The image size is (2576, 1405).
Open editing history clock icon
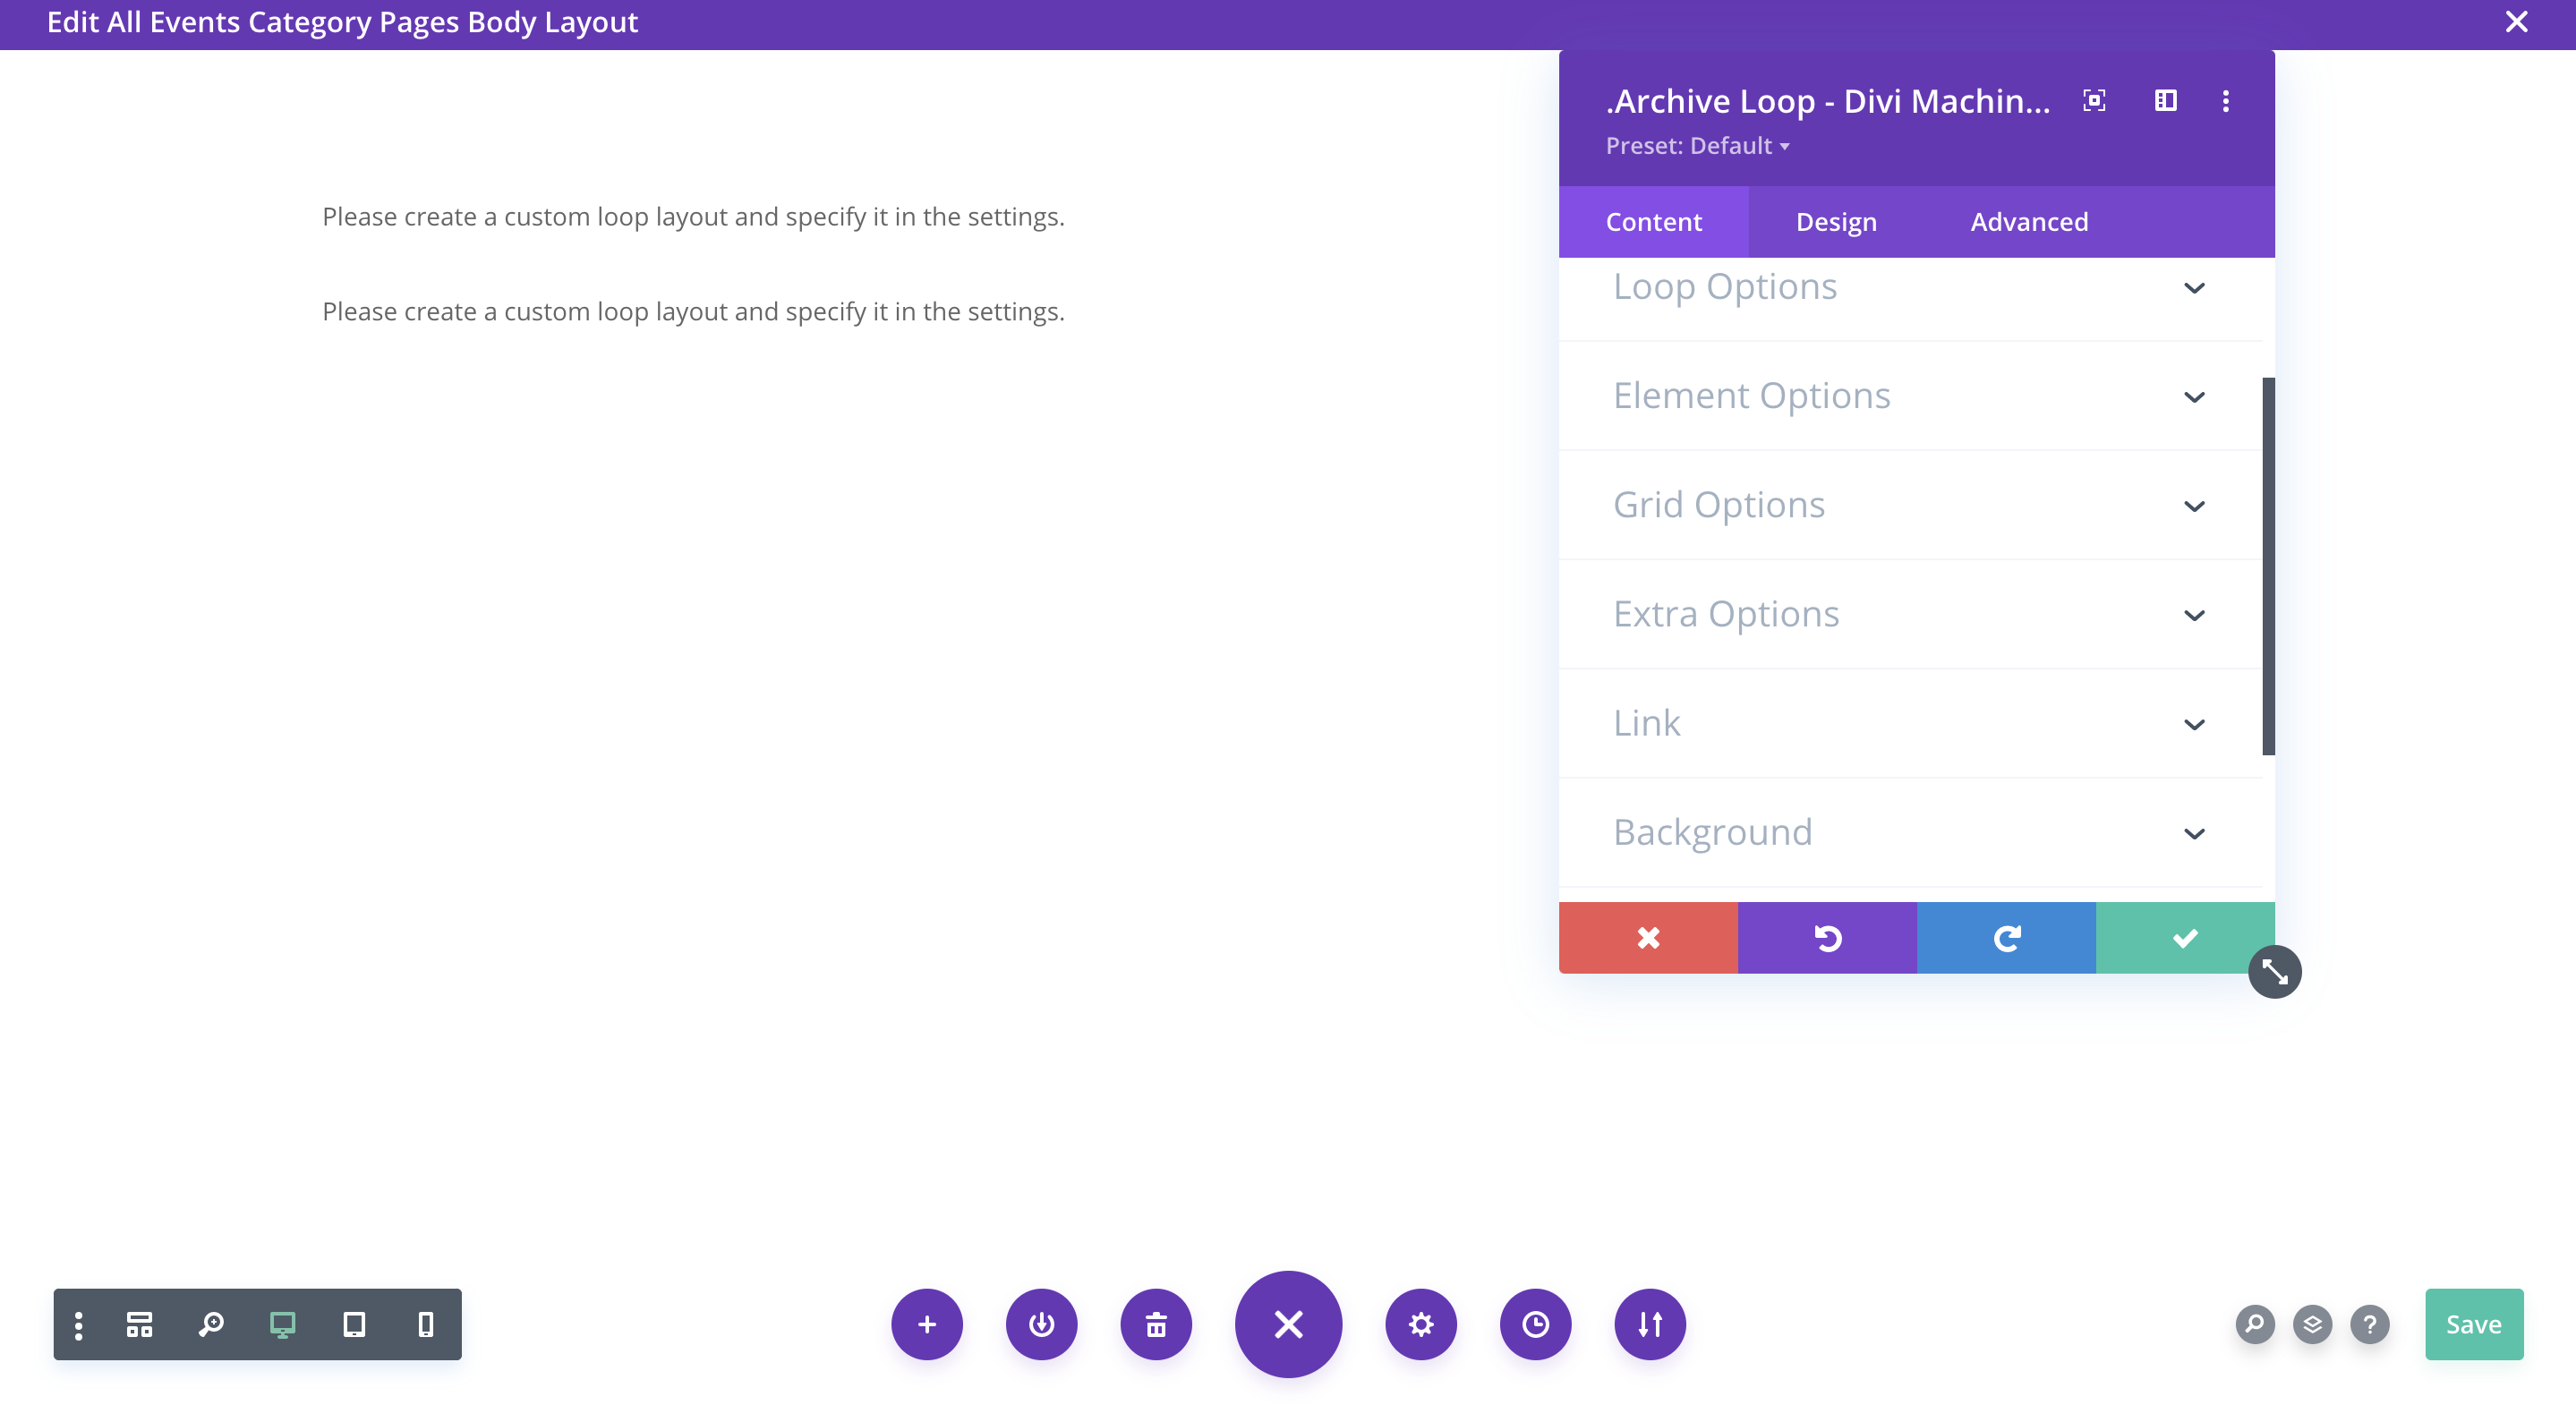click(1535, 1324)
